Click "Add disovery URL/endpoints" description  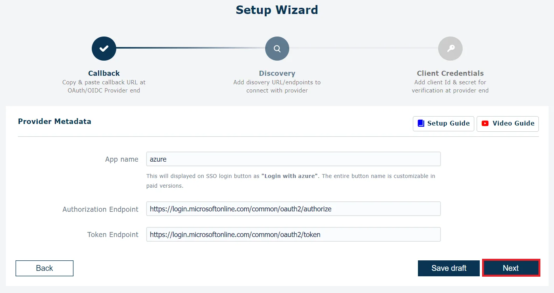tap(277, 86)
